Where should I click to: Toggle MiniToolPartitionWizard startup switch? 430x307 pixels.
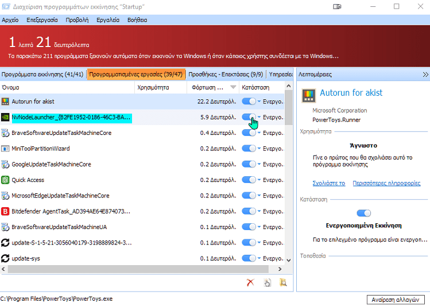pos(249,149)
